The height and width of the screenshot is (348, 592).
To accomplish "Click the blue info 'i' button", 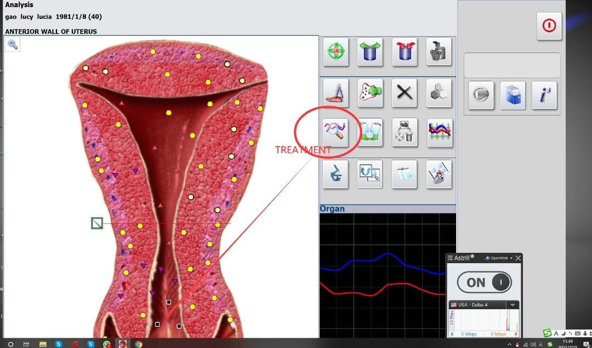I will click(544, 95).
